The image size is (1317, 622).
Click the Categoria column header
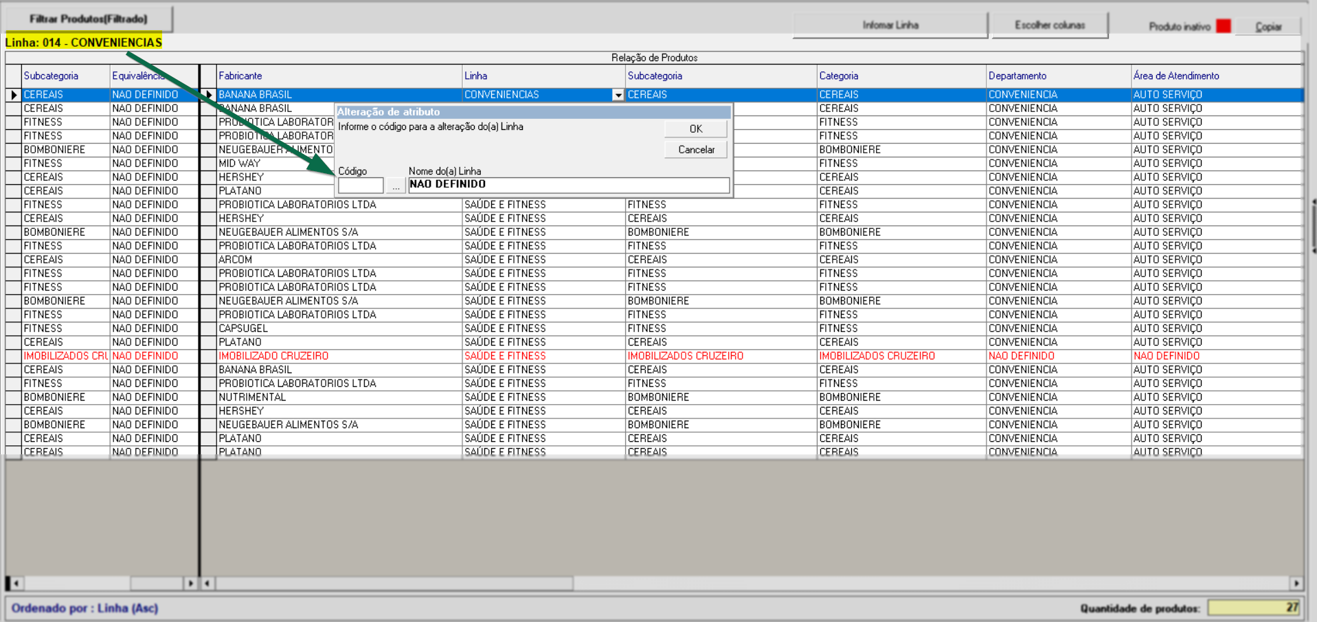click(x=839, y=76)
